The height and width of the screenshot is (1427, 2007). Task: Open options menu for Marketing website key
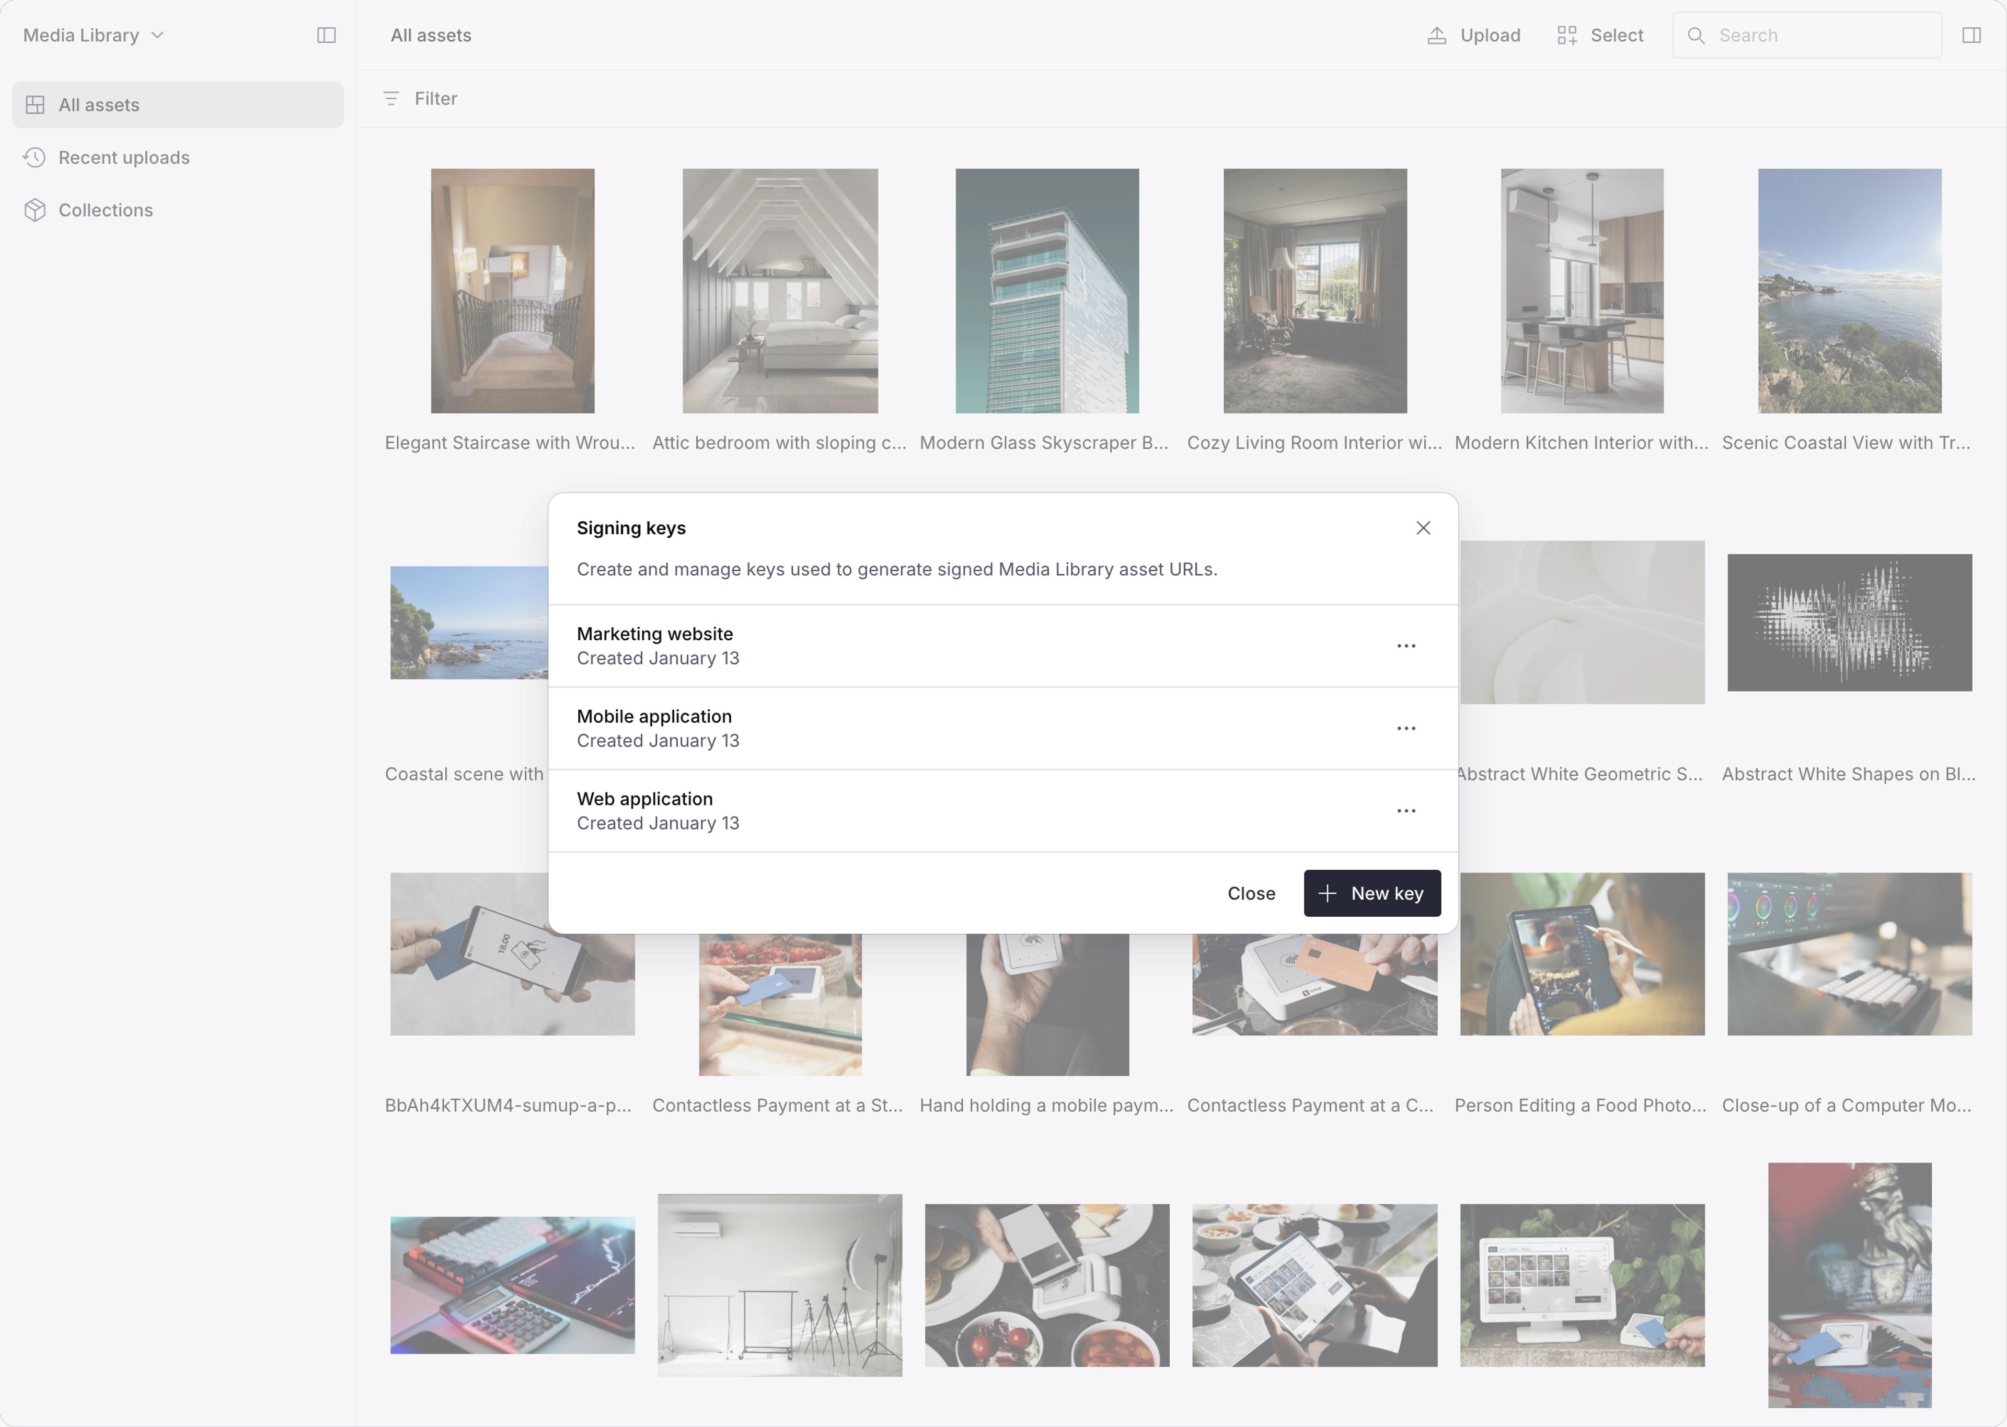pos(1405,646)
